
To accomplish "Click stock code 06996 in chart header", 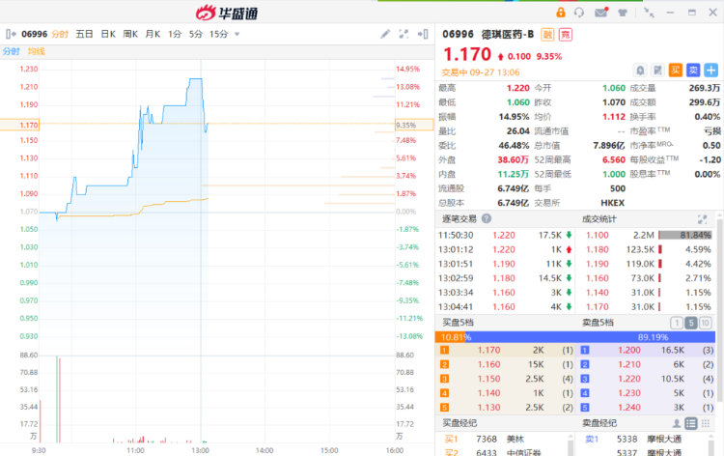I will (x=34, y=34).
